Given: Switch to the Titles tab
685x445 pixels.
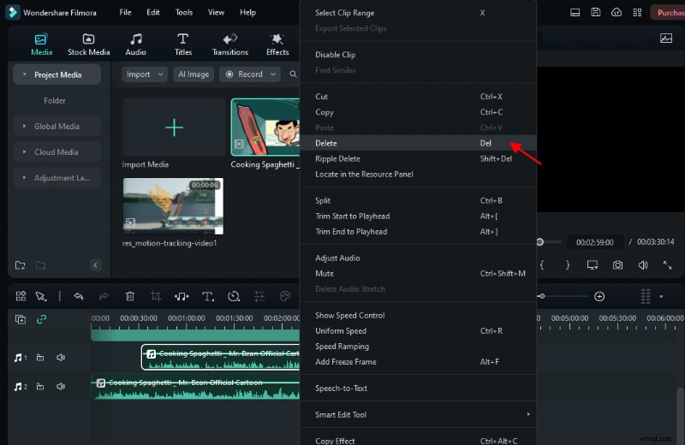Looking at the screenshot, I should coord(183,44).
